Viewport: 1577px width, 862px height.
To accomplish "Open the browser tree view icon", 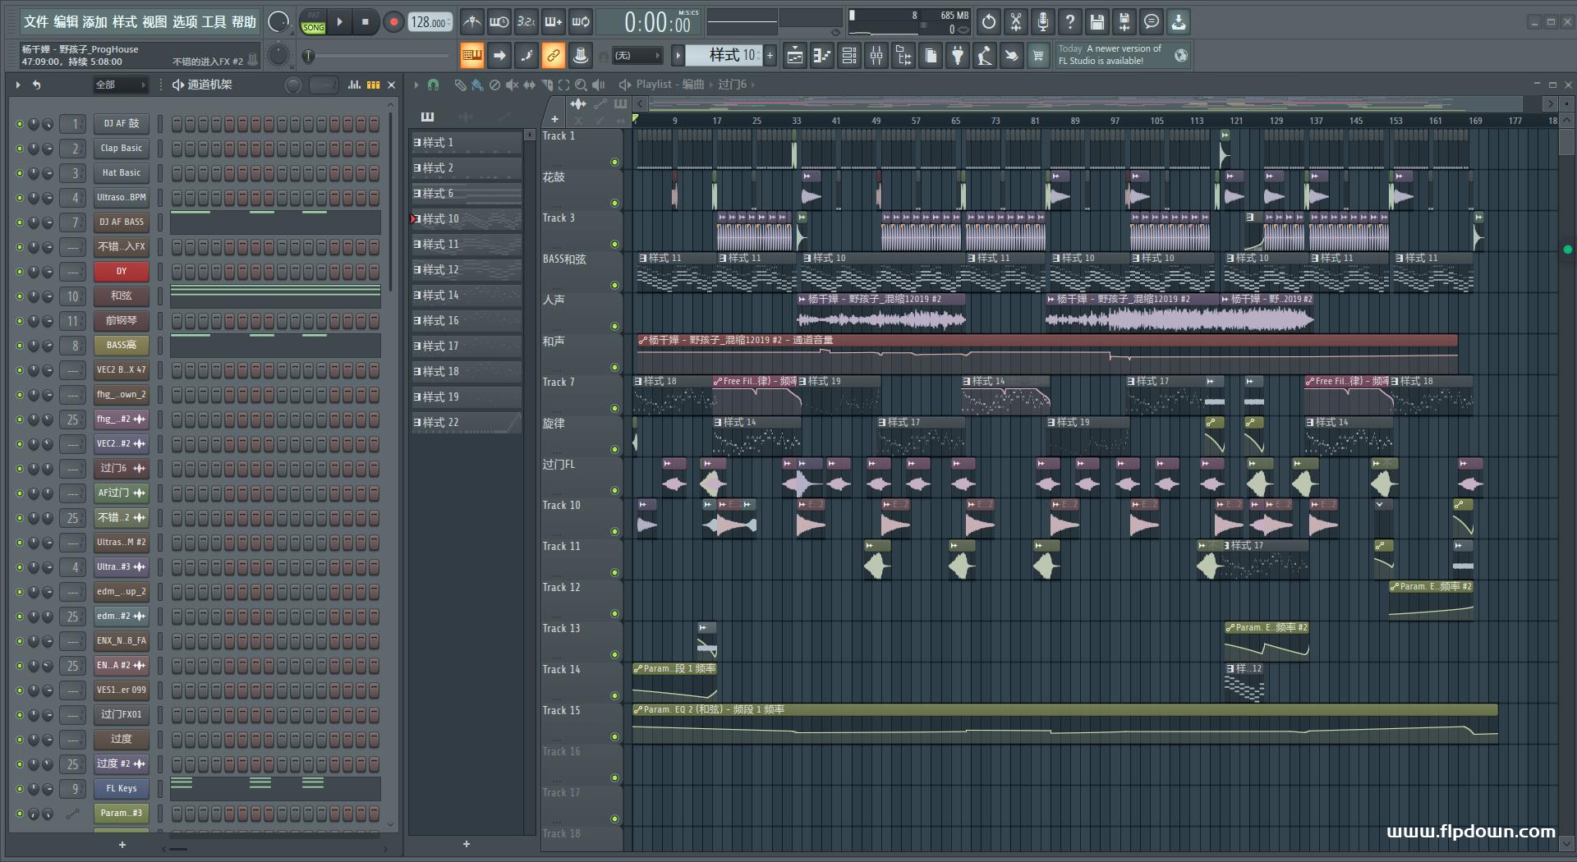I will pos(903,56).
